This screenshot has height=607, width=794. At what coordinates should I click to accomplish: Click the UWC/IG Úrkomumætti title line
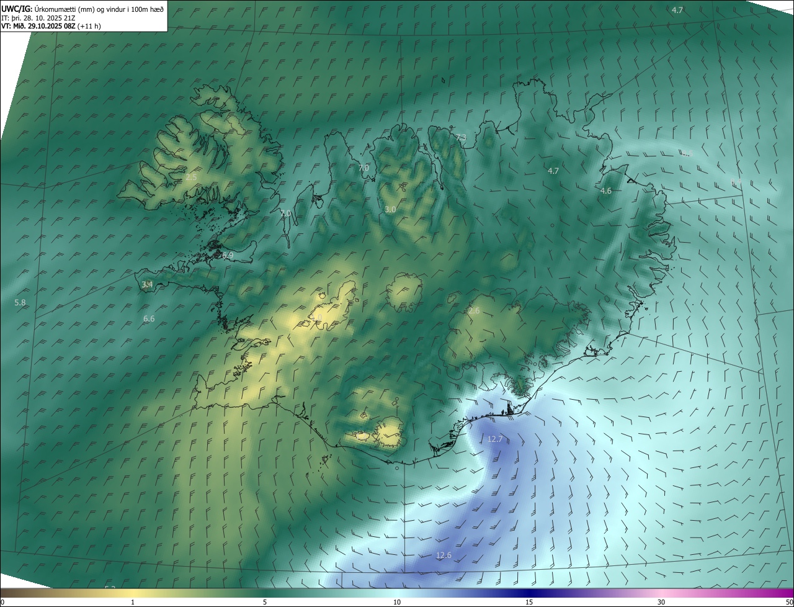point(83,9)
